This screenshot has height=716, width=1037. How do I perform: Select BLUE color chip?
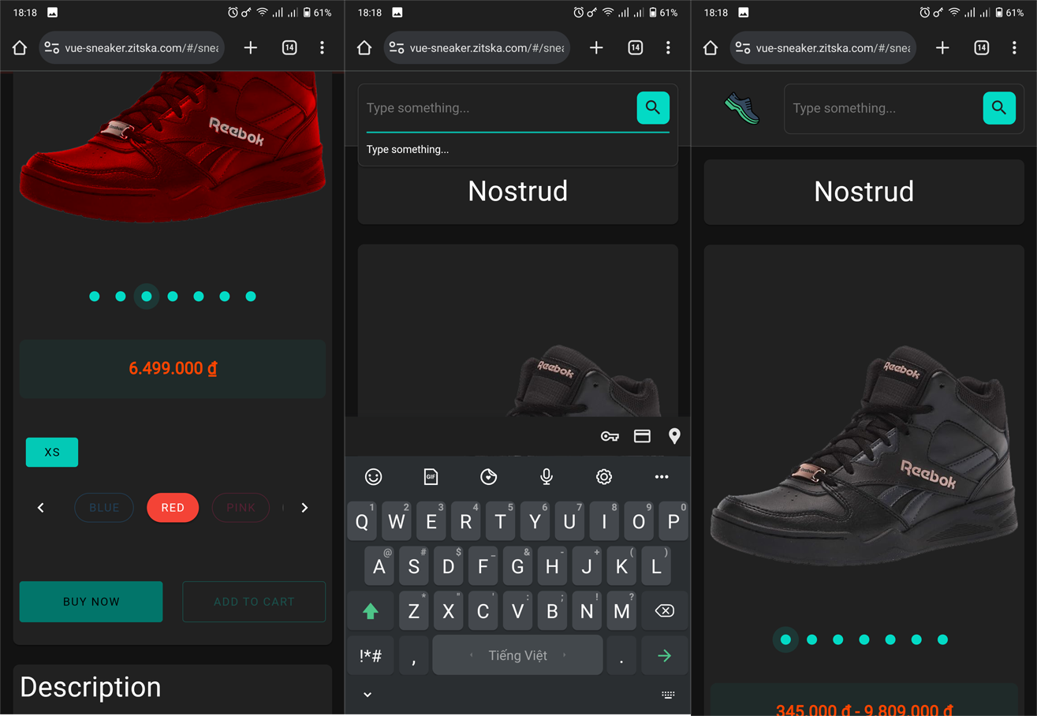(x=104, y=508)
